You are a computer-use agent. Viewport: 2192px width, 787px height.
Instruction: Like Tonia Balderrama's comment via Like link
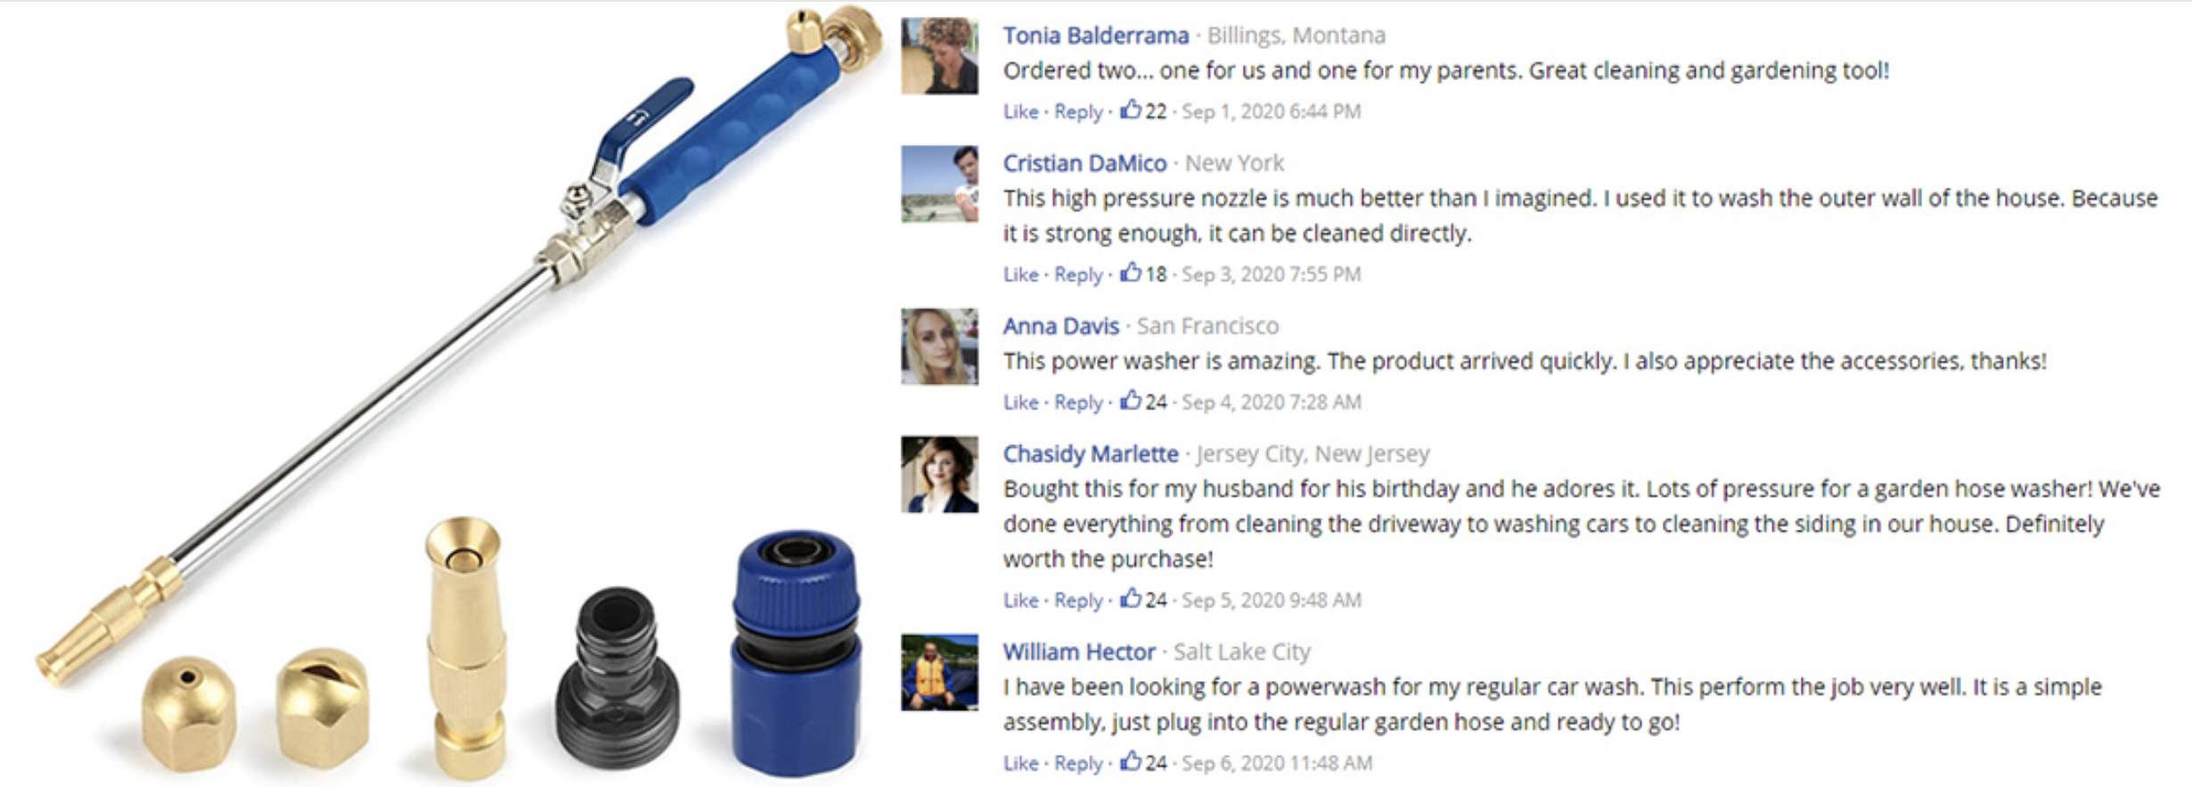point(1020,111)
